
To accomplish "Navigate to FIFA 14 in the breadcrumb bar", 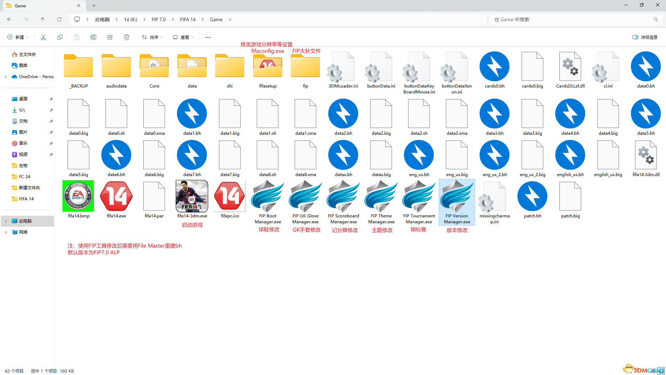I will [x=187, y=19].
